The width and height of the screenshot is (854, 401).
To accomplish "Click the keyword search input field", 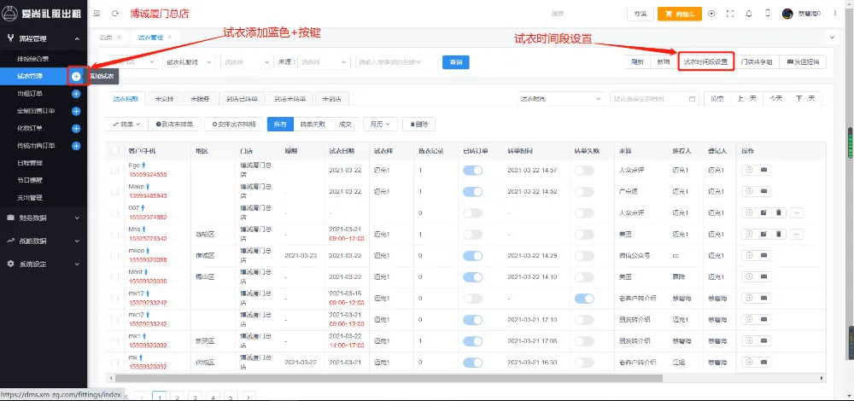I will 396,62.
